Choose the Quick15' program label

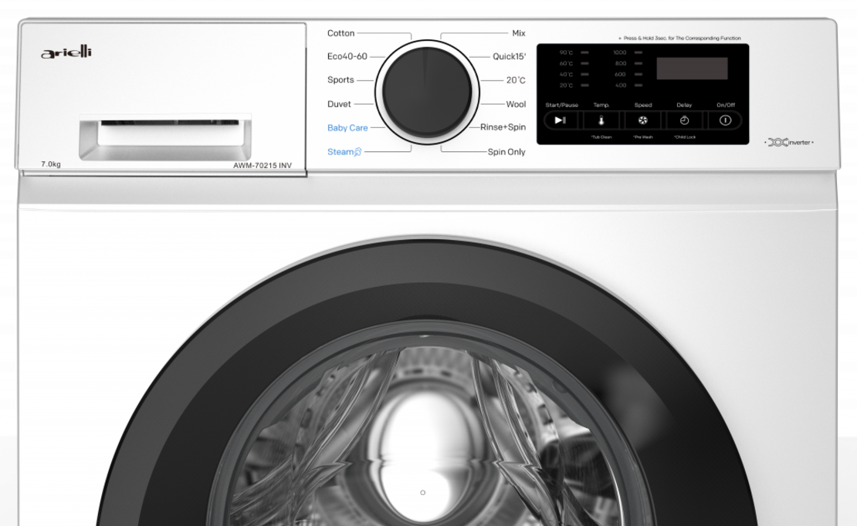pyautogui.click(x=509, y=56)
